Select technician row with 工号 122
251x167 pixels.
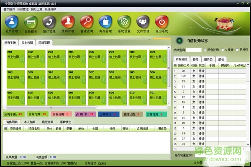click(x=210, y=76)
